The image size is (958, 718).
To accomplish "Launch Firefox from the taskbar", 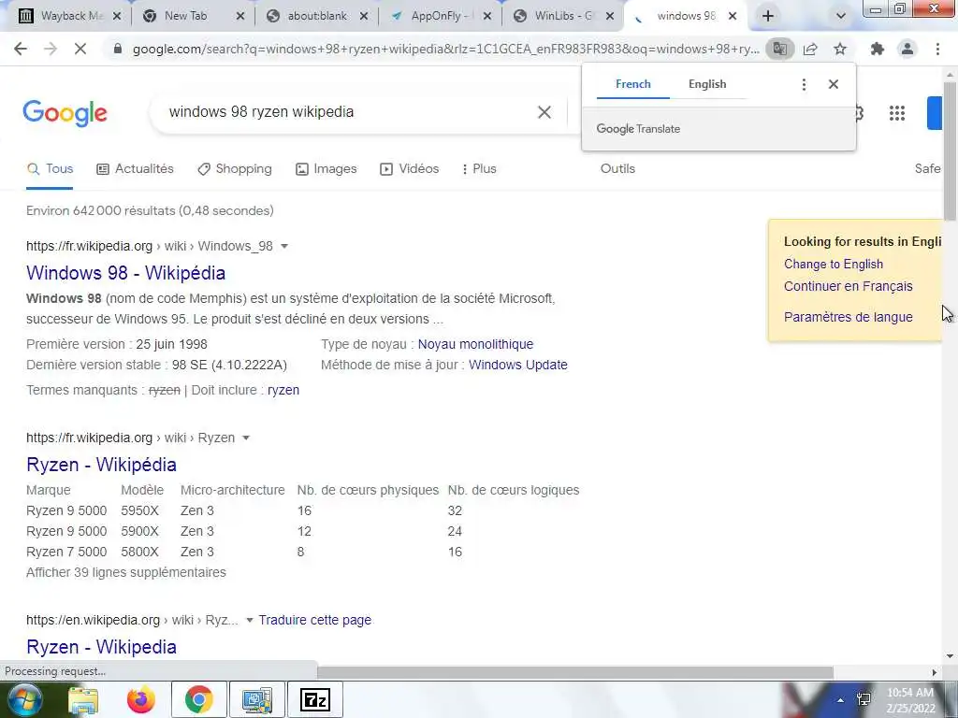I will tap(140, 700).
